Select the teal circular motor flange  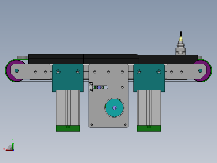click(114, 108)
